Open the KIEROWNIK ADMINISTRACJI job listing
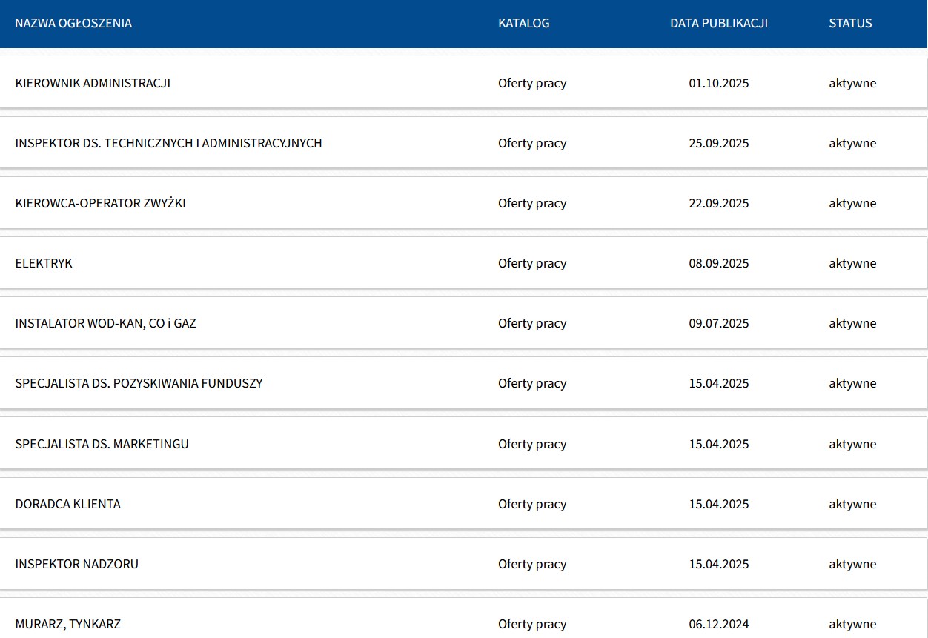The height and width of the screenshot is (638, 928). 93,83
